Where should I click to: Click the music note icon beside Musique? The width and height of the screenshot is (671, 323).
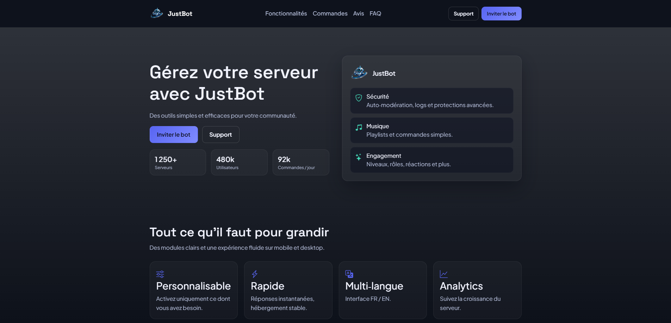[x=359, y=127]
